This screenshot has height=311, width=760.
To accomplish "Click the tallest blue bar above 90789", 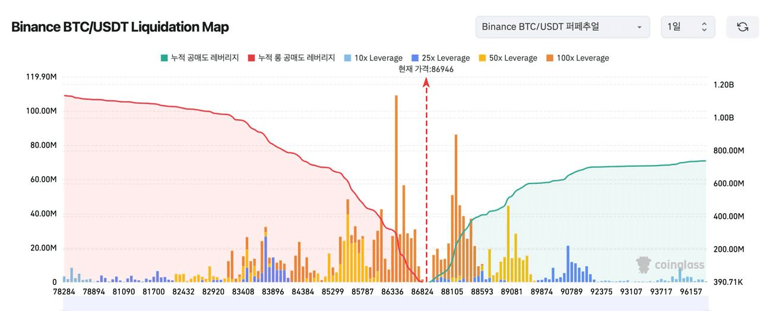I will tap(568, 264).
